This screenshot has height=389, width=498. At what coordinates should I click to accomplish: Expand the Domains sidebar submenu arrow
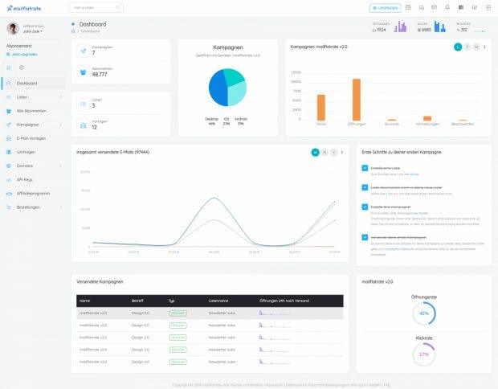click(61, 166)
